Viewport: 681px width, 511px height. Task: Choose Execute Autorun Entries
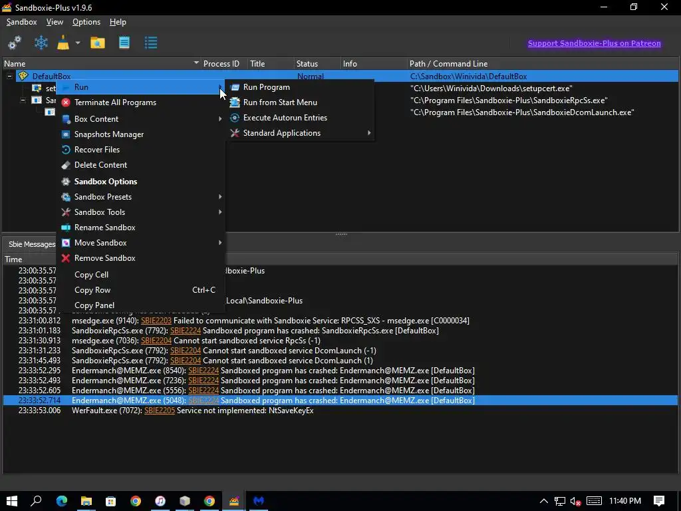click(x=300, y=117)
